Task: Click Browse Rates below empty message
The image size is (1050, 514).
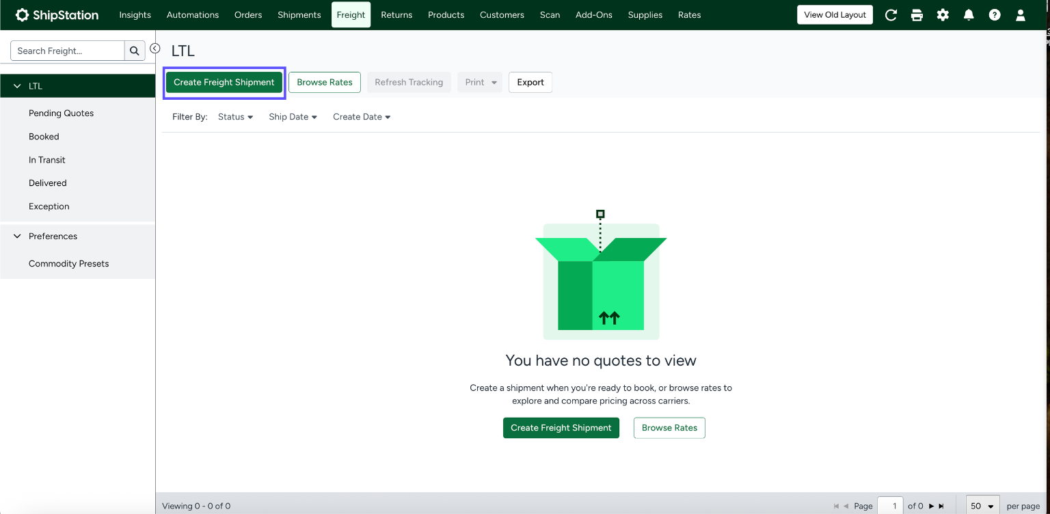Action: 669,428
